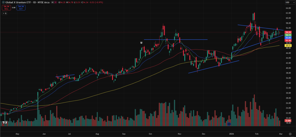Click the Global X Uranium ETF symbol logo
296x137 pixels.
tap(3, 2)
